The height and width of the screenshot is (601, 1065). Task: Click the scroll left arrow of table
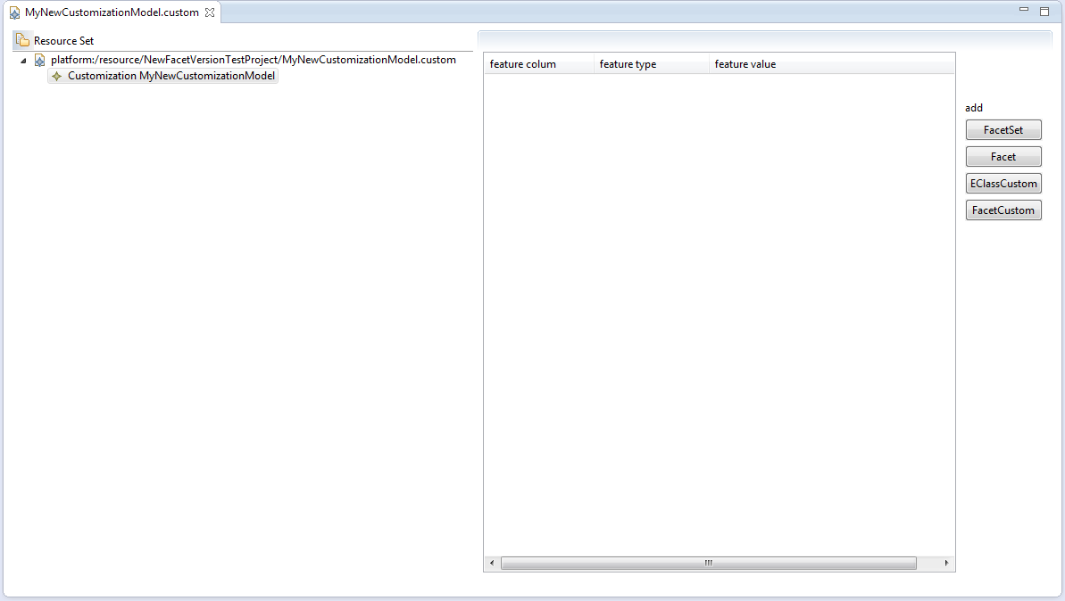(x=493, y=563)
